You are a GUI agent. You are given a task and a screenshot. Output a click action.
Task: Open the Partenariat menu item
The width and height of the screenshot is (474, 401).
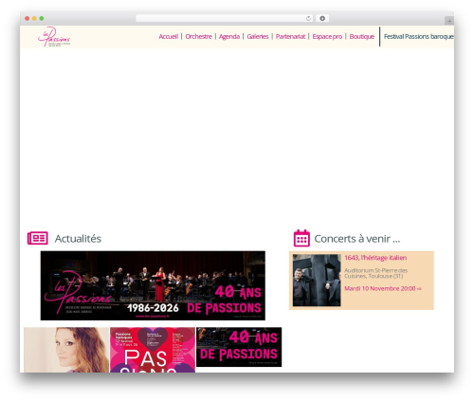pyautogui.click(x=290, y=37)
